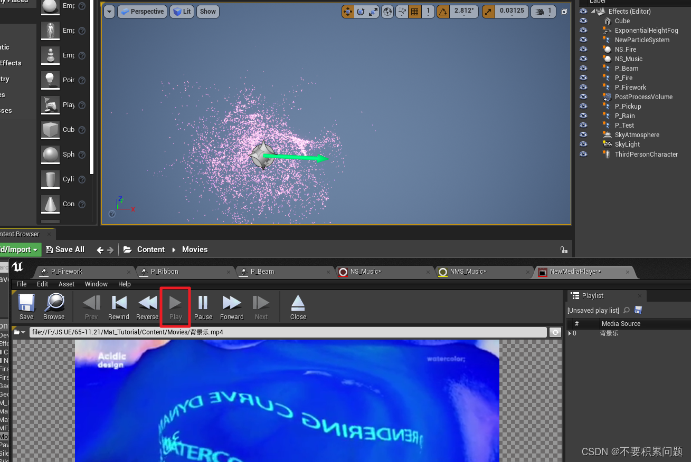Click the Forward playback button

pyautogui.click(x=232, y=307)
